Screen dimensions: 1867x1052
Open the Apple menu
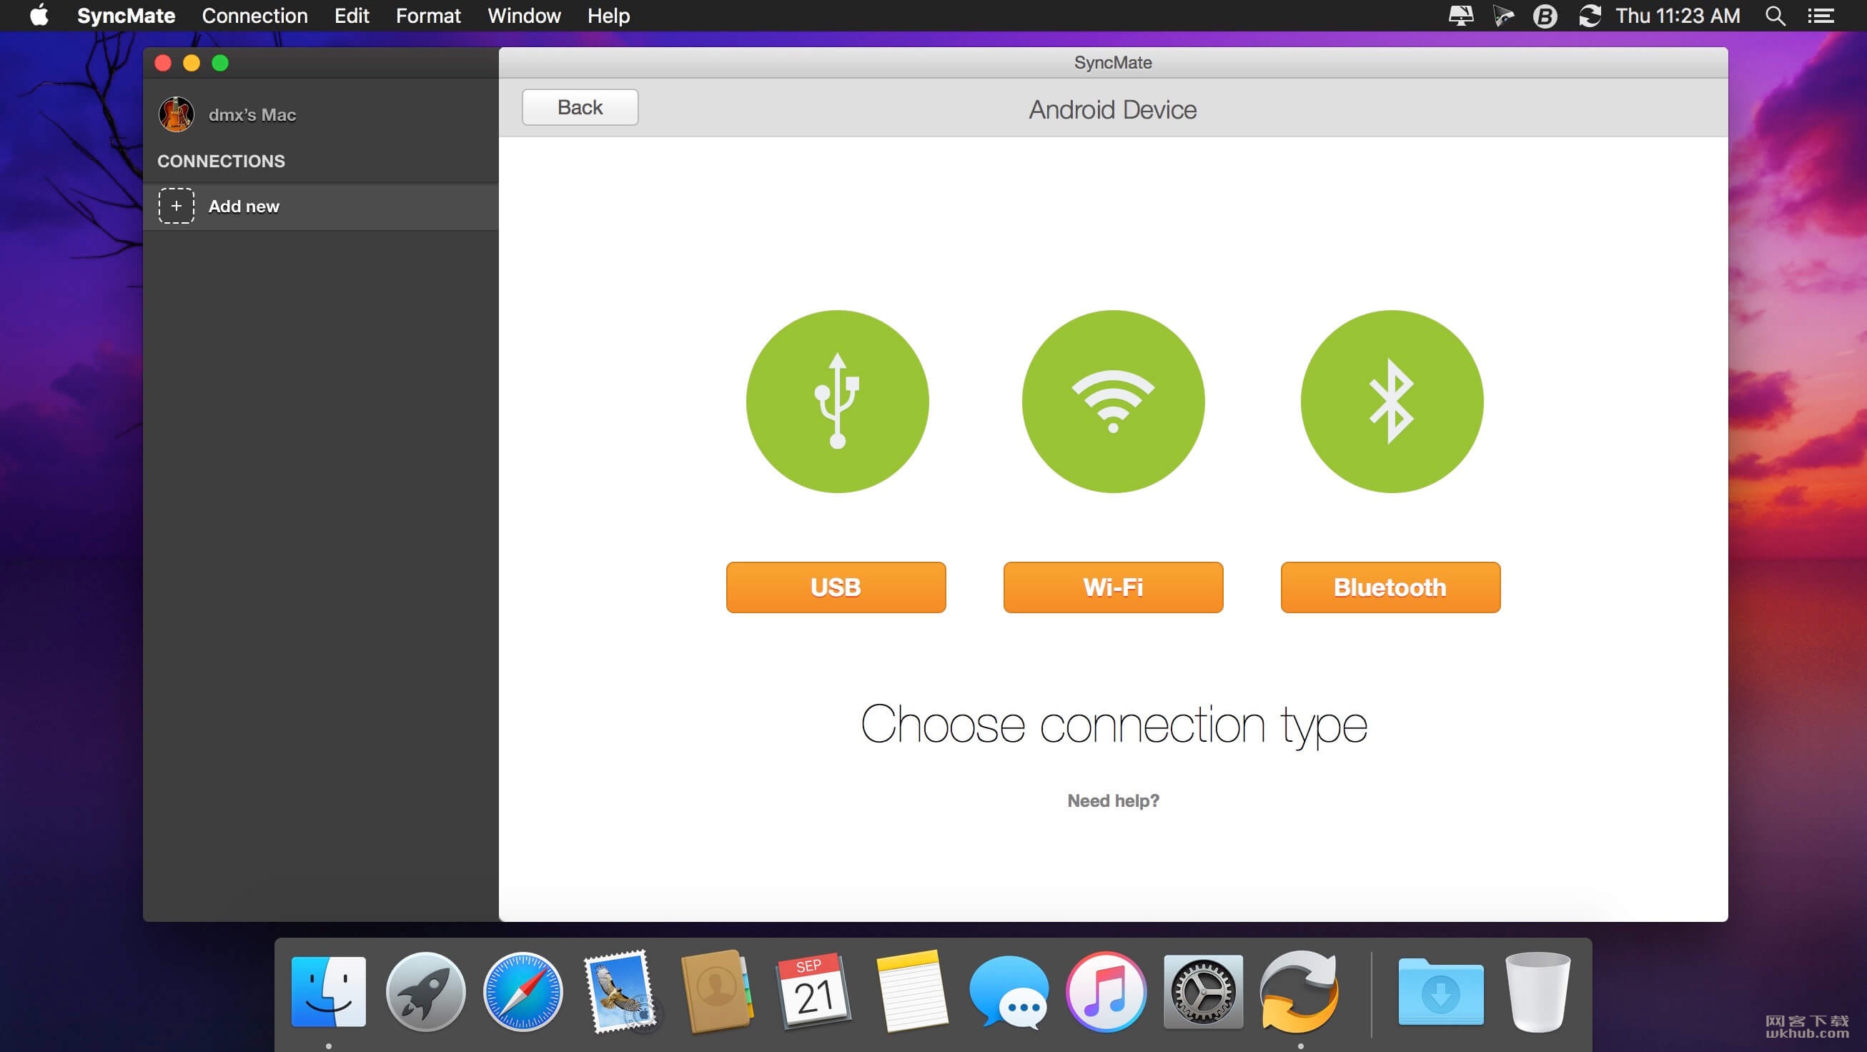tap(39, 15)
